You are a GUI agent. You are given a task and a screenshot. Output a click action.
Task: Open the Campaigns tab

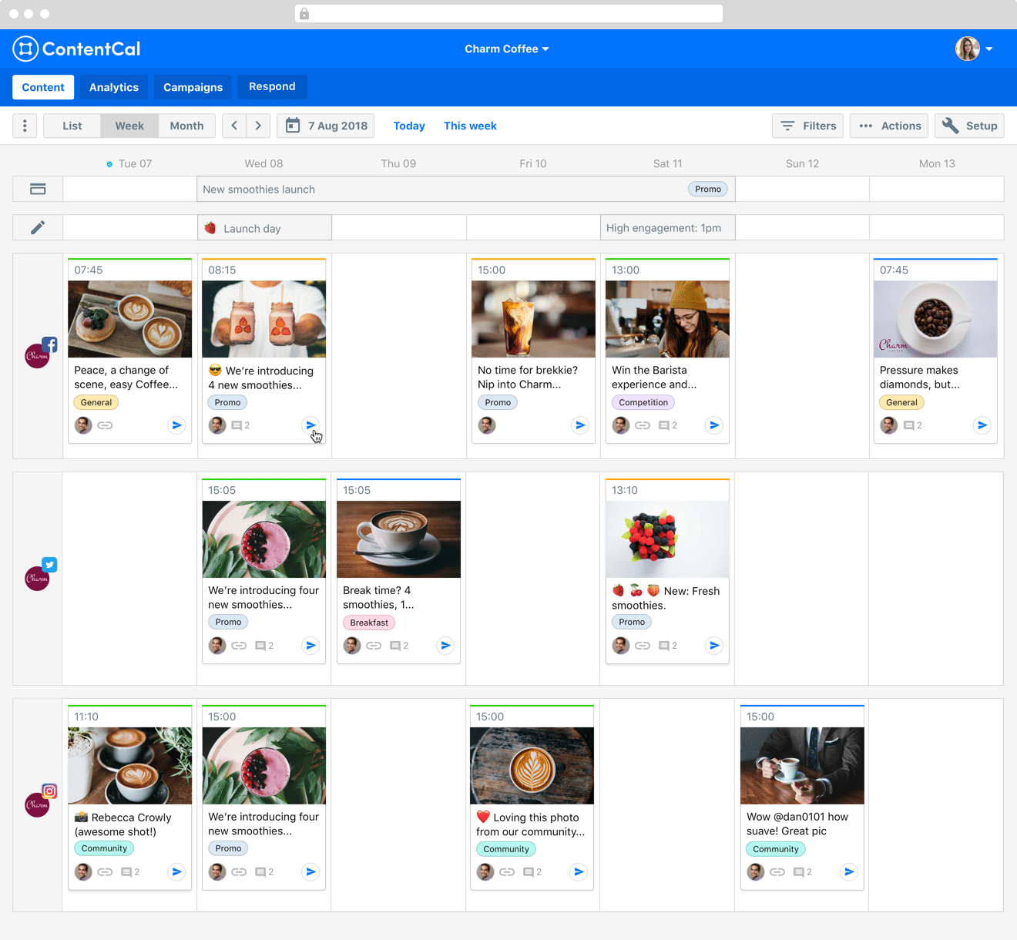tap(193, 87)
